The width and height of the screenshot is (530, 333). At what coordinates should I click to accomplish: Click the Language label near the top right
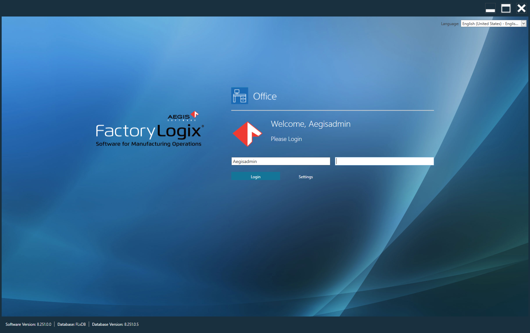[x=450, y=23]
